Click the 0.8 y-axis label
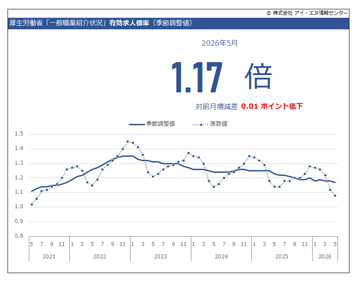This screenshot has width=357, height=282. tap(19, 236)
